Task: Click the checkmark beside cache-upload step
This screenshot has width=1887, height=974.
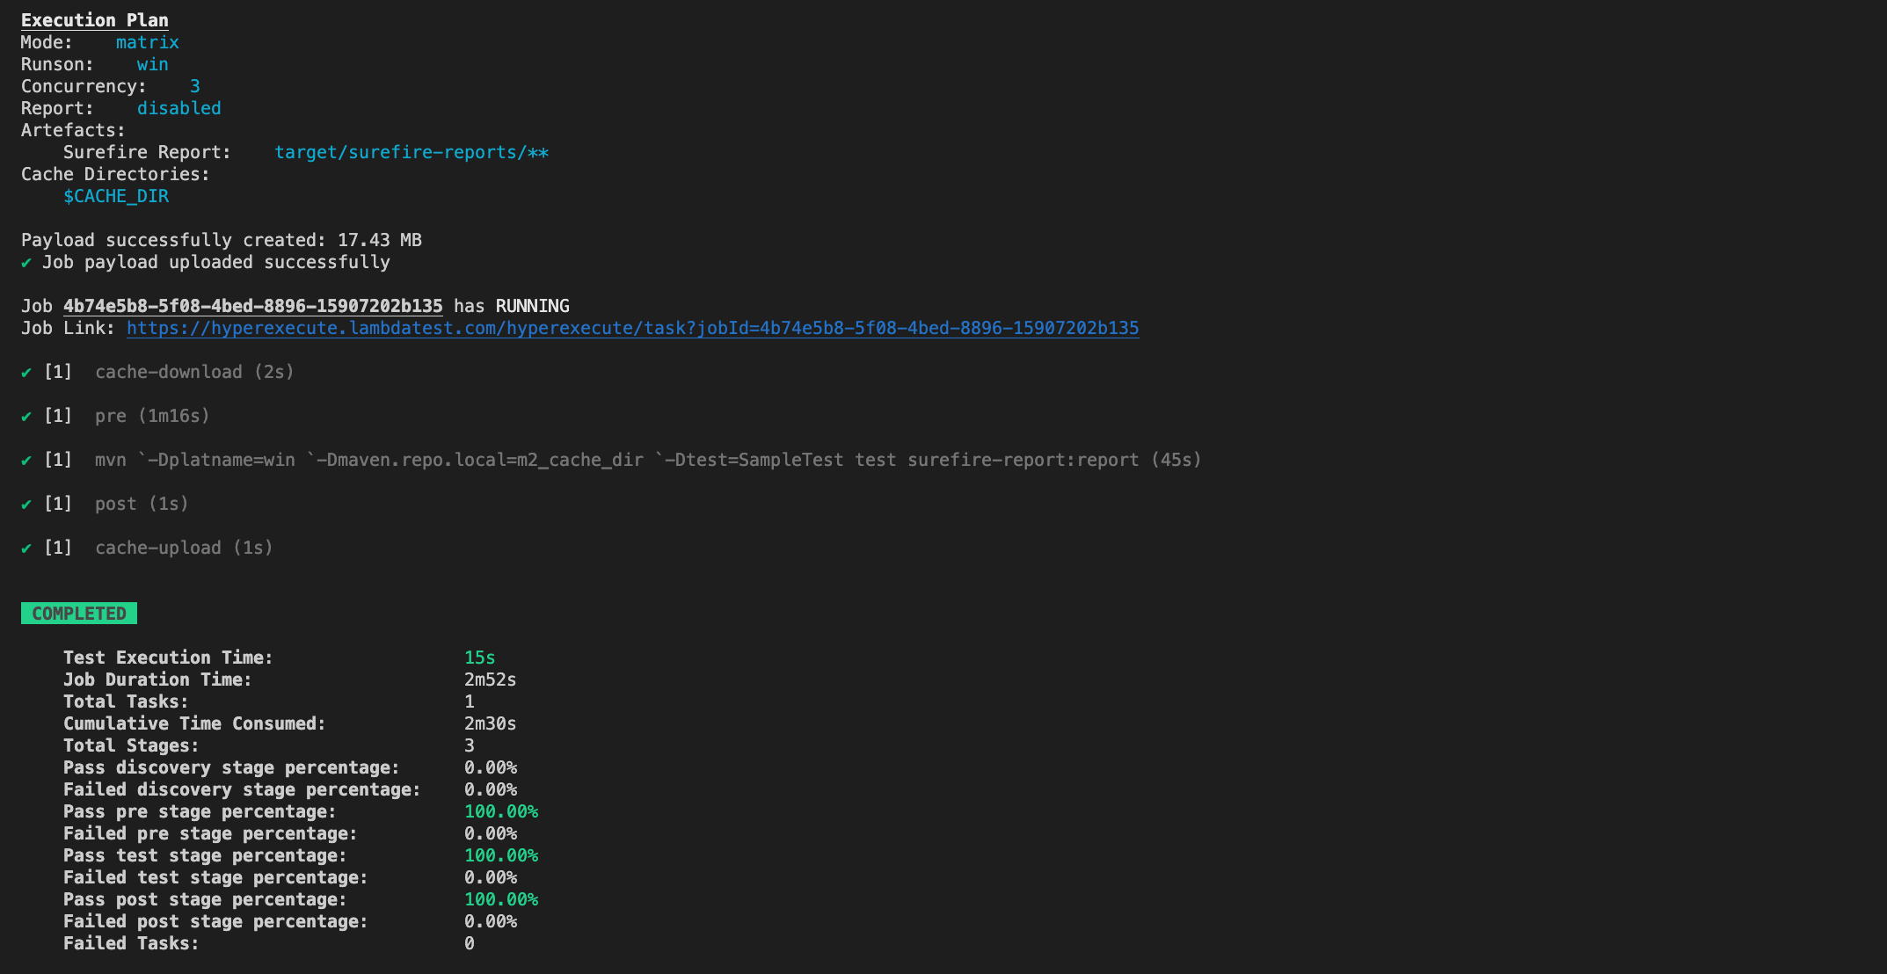Action: coord(26,549)
